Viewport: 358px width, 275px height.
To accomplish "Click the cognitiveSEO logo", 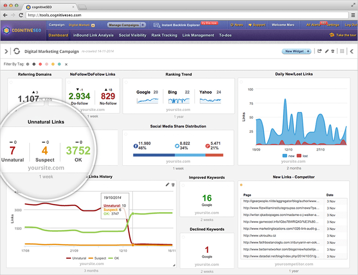I will [x=22, y=30].
